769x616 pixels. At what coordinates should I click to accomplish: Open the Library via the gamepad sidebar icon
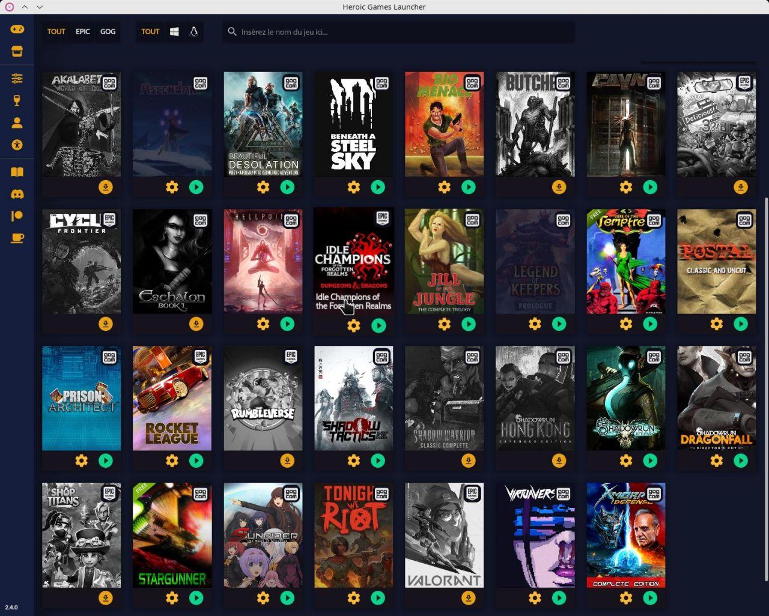tap(17, 29)
